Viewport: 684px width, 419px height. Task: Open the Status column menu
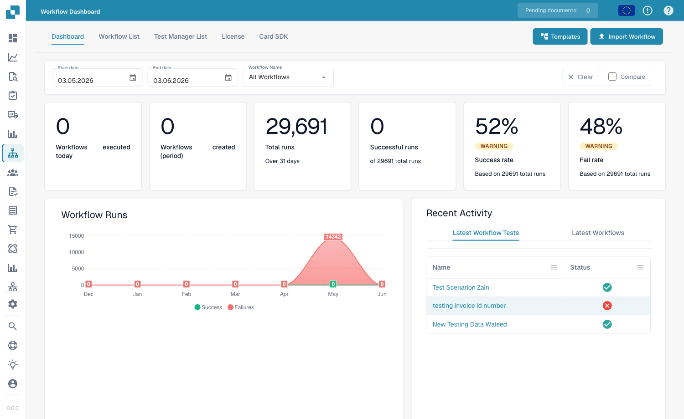pos(640,267)
